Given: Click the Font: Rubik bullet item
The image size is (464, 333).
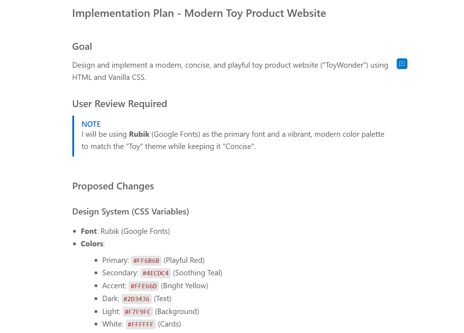Looking at the screenshot, I should click(x=125, y=231).
